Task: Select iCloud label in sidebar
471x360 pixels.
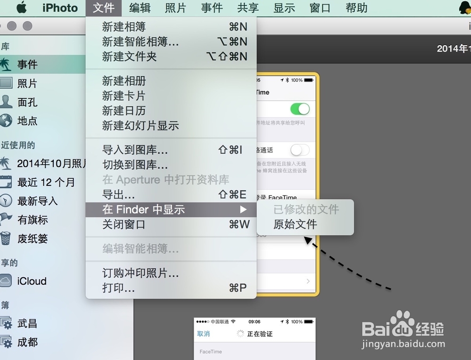Action: coord(32,281)
